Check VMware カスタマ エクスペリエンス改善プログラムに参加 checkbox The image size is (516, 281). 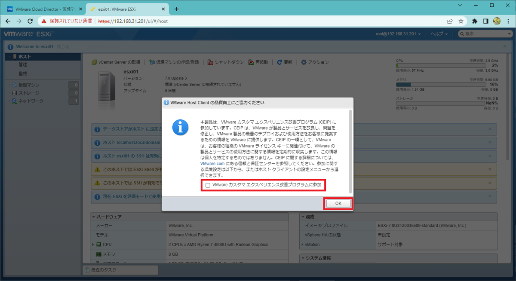point(208,185)
